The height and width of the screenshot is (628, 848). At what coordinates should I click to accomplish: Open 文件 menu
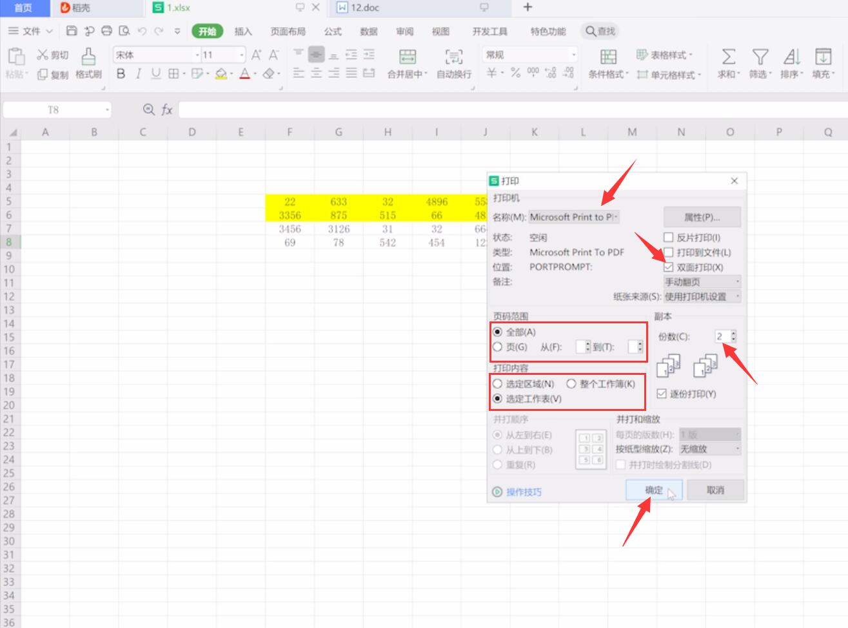[31, 31]
